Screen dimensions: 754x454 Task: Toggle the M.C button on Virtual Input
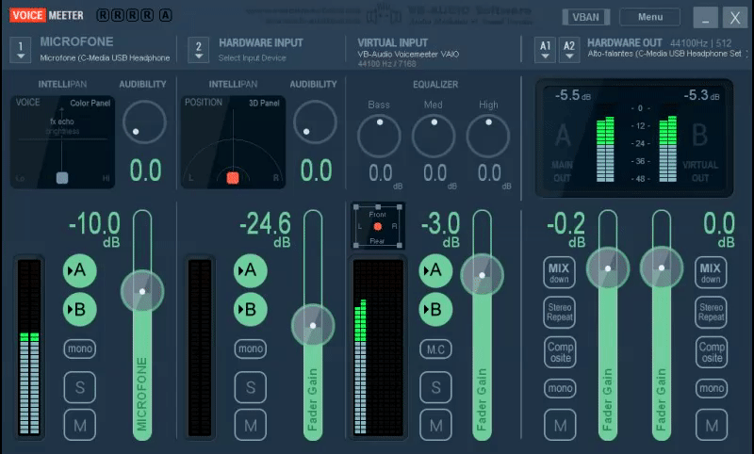435,349
